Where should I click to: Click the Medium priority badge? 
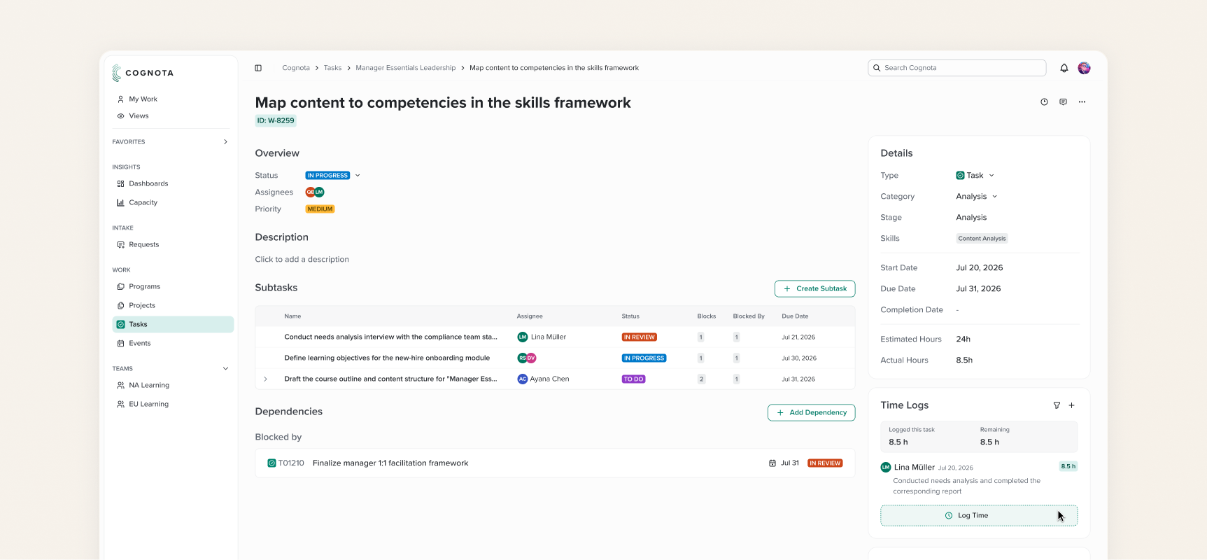pyautogui.click(x=320, y=209)
